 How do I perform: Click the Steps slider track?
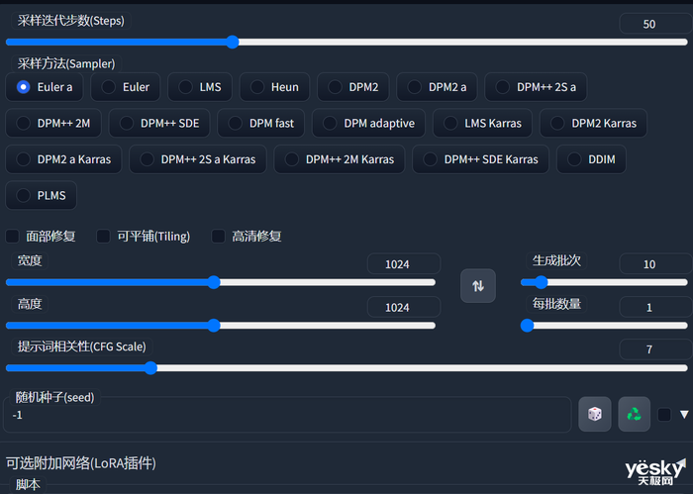pyautogui.click(x=346, y=42)
